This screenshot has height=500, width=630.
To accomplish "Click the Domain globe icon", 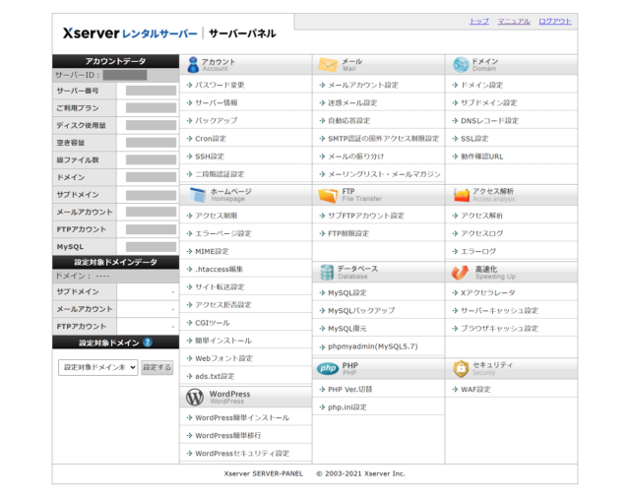I will [461, 65].
